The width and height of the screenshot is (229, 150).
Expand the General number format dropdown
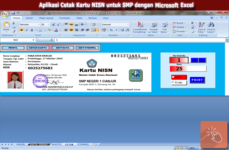[128, 24]
